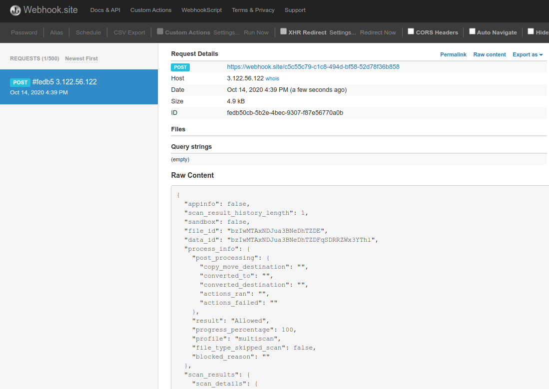Viewport: 549px width, 389px height.
Task: Click the "appinfo": false line
Action: click(x=217, y=204)
